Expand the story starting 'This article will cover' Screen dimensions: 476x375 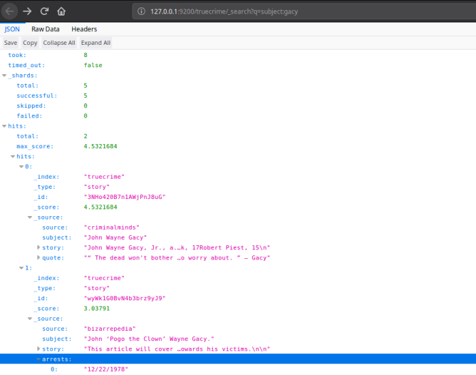(x=39, y=349)
